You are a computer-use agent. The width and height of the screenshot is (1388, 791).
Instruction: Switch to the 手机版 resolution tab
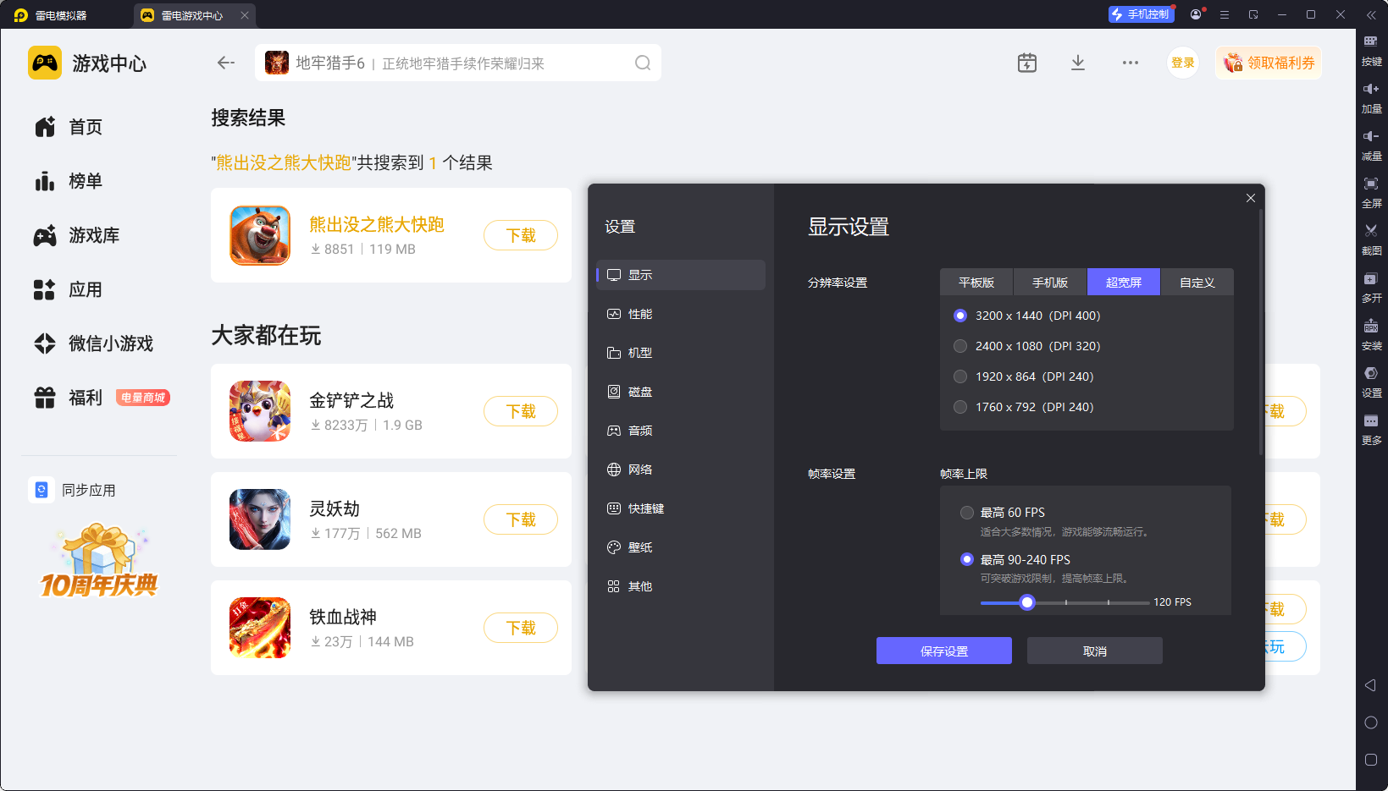(x=1049, y=283)
